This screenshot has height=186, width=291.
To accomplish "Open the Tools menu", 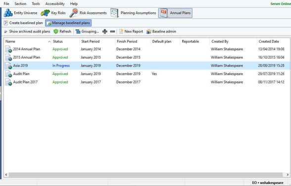I will coord(36,4).
